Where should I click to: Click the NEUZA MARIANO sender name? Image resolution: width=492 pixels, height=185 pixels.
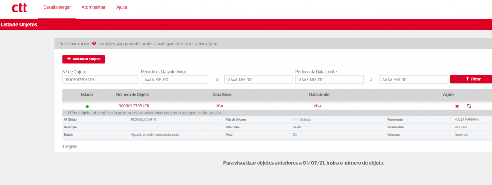click(467, 119)
